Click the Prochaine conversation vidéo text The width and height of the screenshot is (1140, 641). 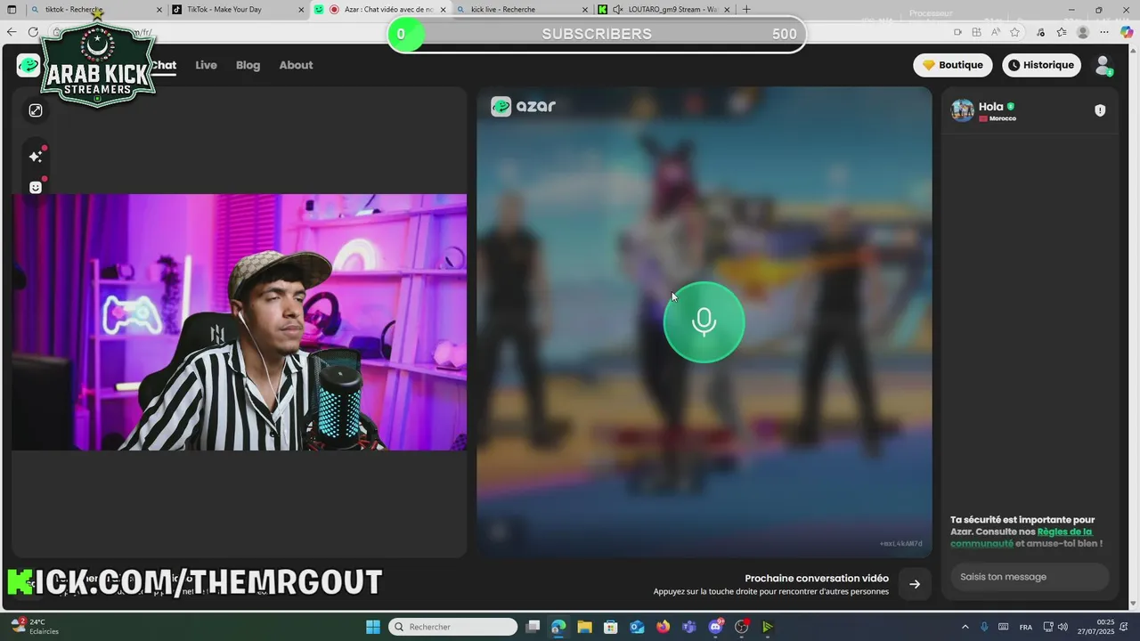click(x=817, y=579)
